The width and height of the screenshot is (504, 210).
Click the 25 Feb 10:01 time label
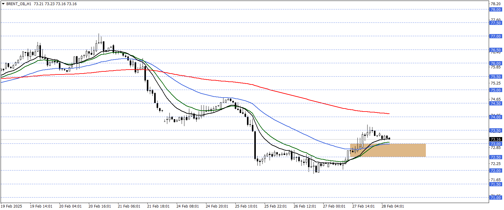[246, 206]
